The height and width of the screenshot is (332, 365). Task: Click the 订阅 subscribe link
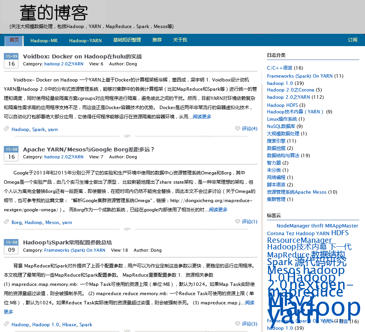(x=352, y=40)
